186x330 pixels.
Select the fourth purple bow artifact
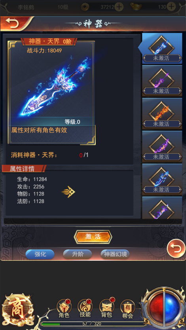162,146
